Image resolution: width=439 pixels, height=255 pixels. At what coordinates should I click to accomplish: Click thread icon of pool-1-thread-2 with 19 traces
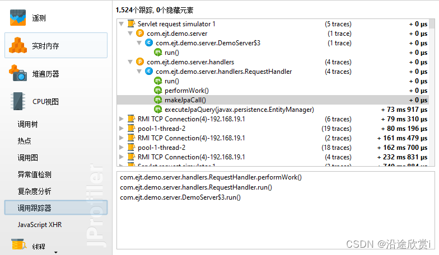tap(131, 129)
